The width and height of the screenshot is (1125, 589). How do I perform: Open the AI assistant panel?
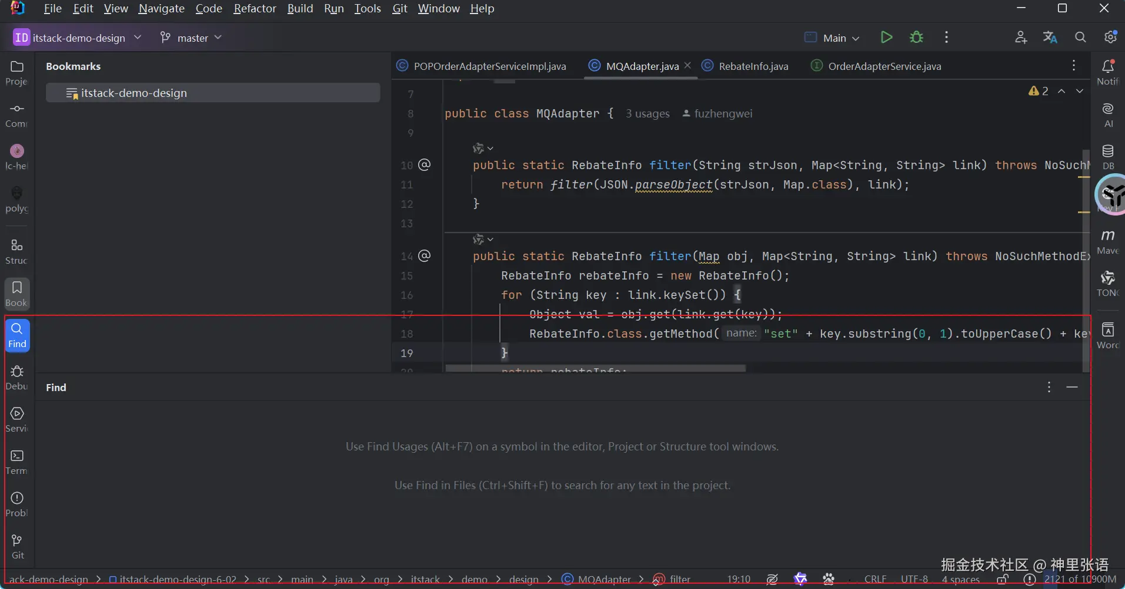[x=1108, y=115]
